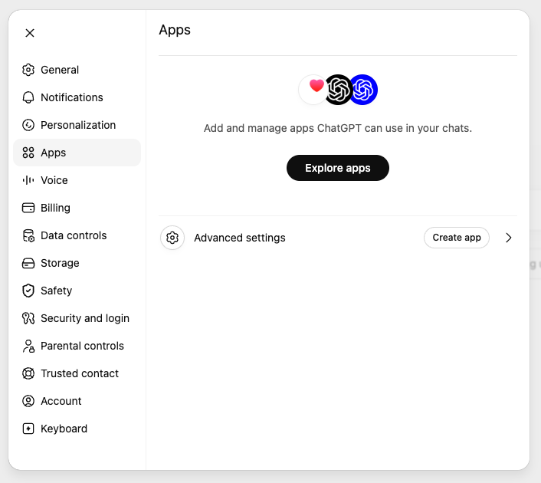Image resolution: width=541 pixels, height=483 pixels.
Task: Expand Advanced settings with the chevron arrow
Action: tap(508, 238)
